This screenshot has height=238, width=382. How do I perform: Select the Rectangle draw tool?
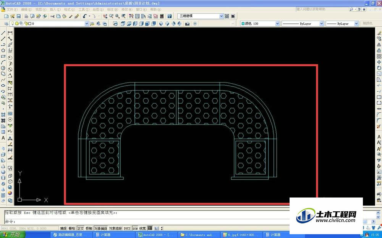(3, 56)
